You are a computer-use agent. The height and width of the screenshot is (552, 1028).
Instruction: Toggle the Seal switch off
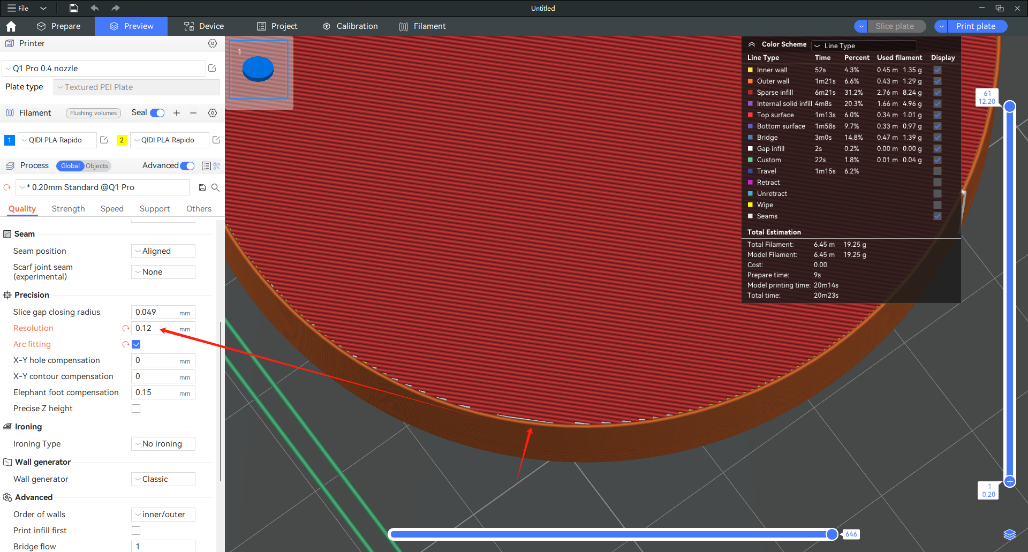pos(157,113)
